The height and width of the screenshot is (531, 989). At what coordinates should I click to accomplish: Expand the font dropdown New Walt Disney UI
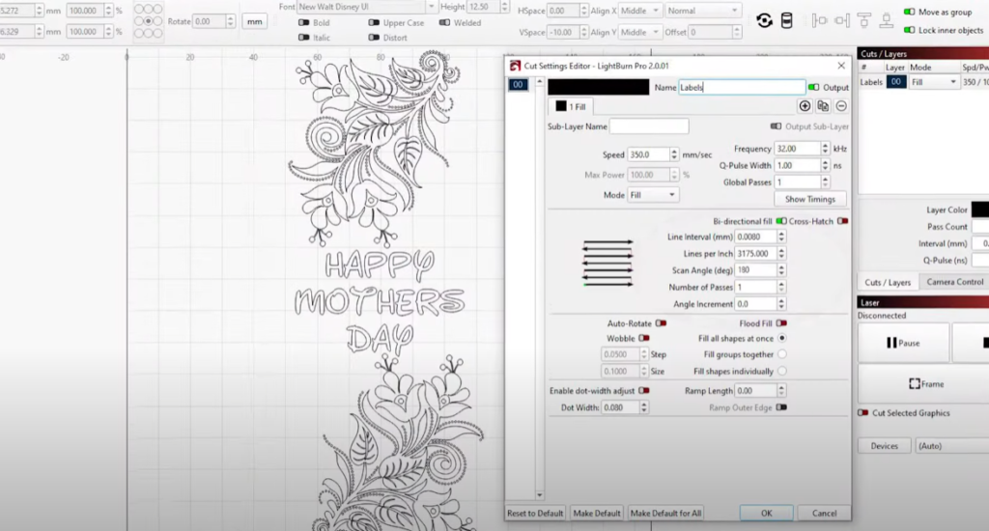click(430, 7)
